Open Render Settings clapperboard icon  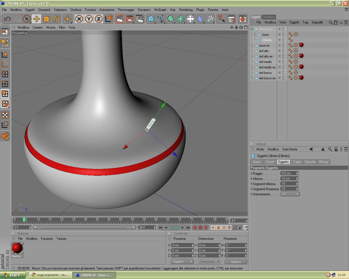[x=140, y=19]
